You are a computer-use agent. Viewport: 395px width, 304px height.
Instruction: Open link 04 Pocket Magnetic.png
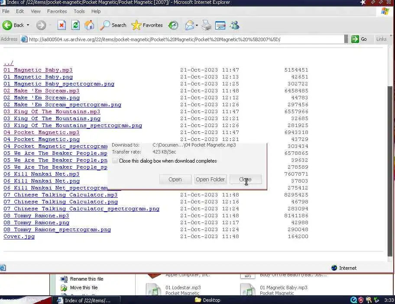42,139
